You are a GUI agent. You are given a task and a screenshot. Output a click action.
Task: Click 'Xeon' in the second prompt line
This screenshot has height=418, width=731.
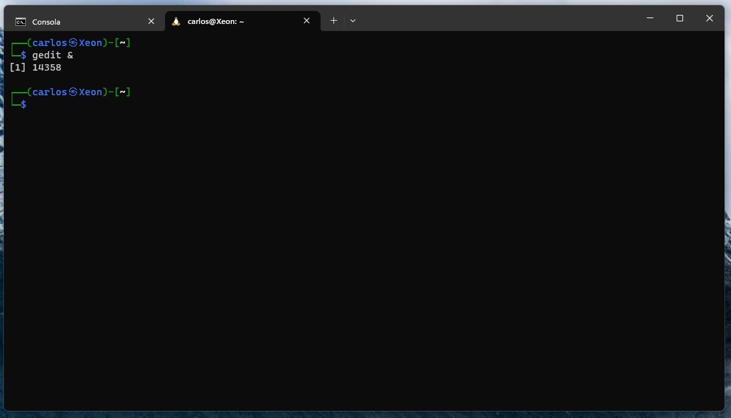point(91,92)
